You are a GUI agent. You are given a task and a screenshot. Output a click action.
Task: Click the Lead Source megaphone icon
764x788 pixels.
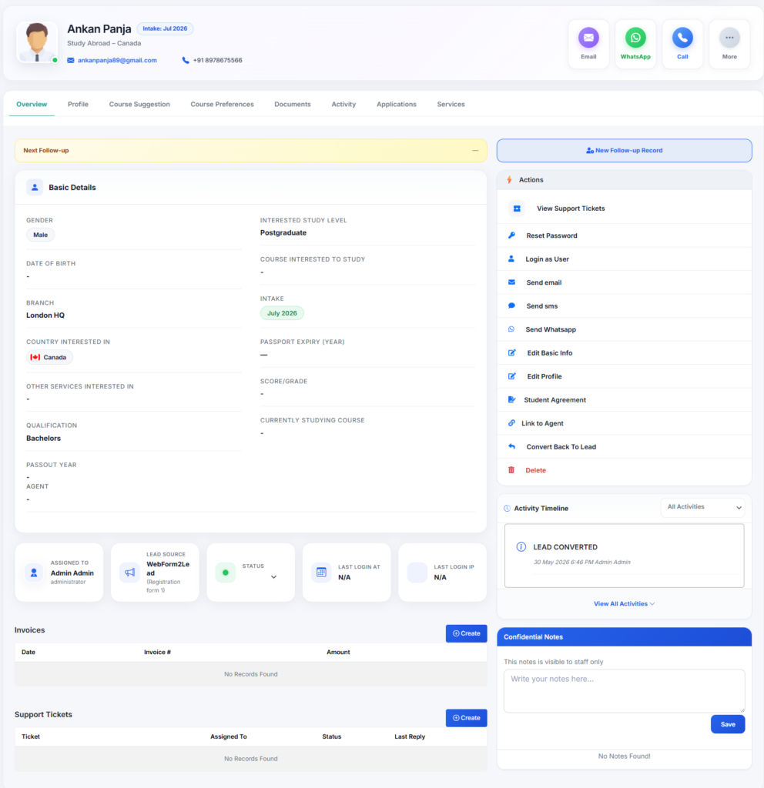click(x=129, y=573)
